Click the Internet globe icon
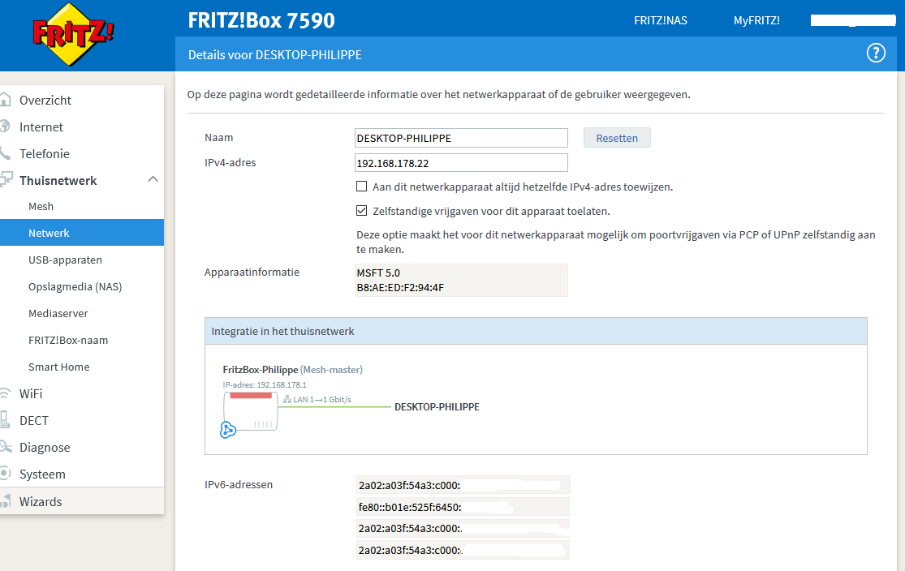This screenshot has width=905, height=571. pyautogui.click(x=6, y=127)
